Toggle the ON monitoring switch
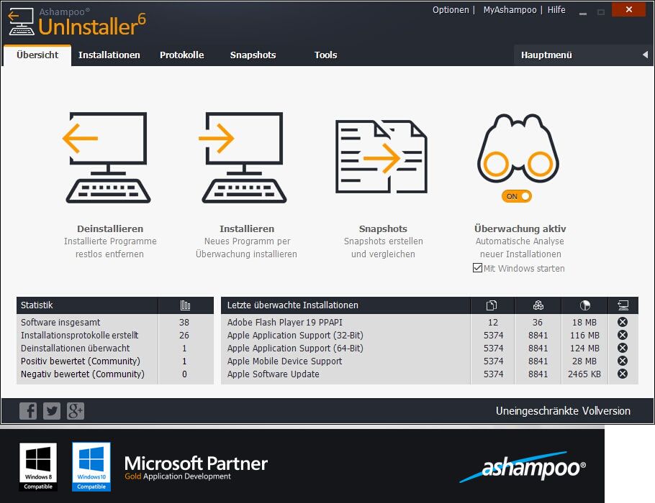 click(517, 196)
